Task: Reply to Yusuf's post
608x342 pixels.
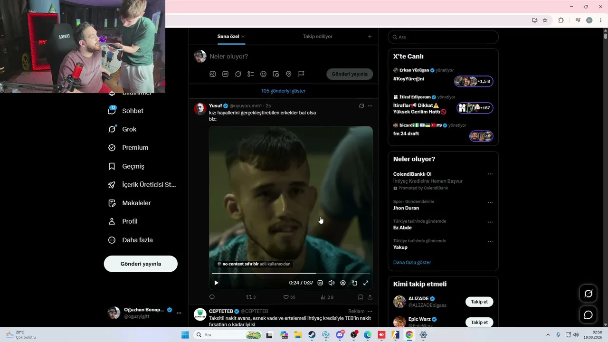Action: click(x=212, y=297)
